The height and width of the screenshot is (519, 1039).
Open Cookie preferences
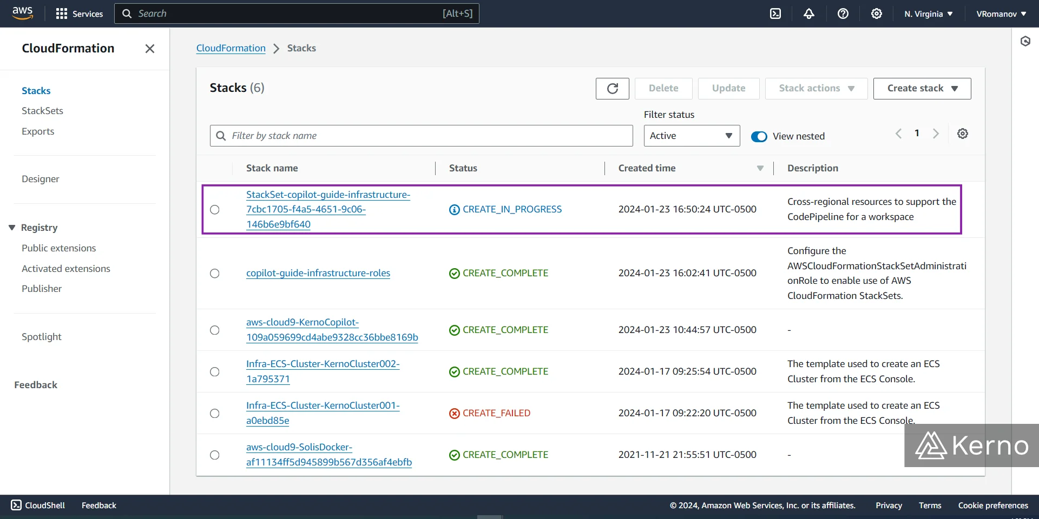[x=993, y=505]
